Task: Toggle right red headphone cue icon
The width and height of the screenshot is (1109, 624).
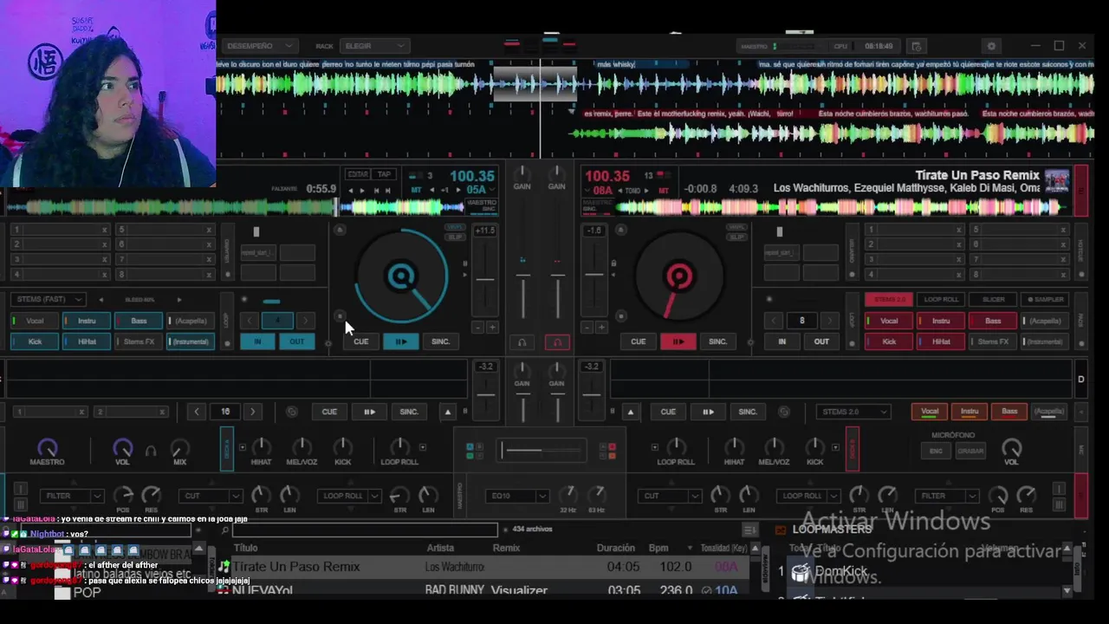Action: click(557, 342)
